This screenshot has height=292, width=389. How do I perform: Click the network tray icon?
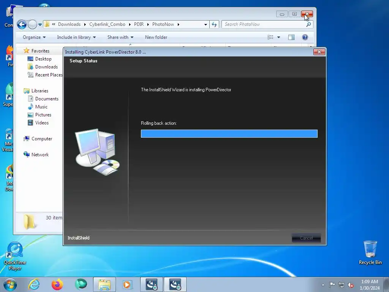click(x=342, y=285)
